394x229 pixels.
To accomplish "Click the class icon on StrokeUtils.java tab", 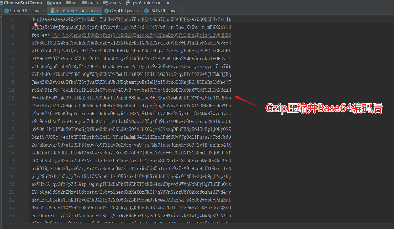I will tap(7, 11).
